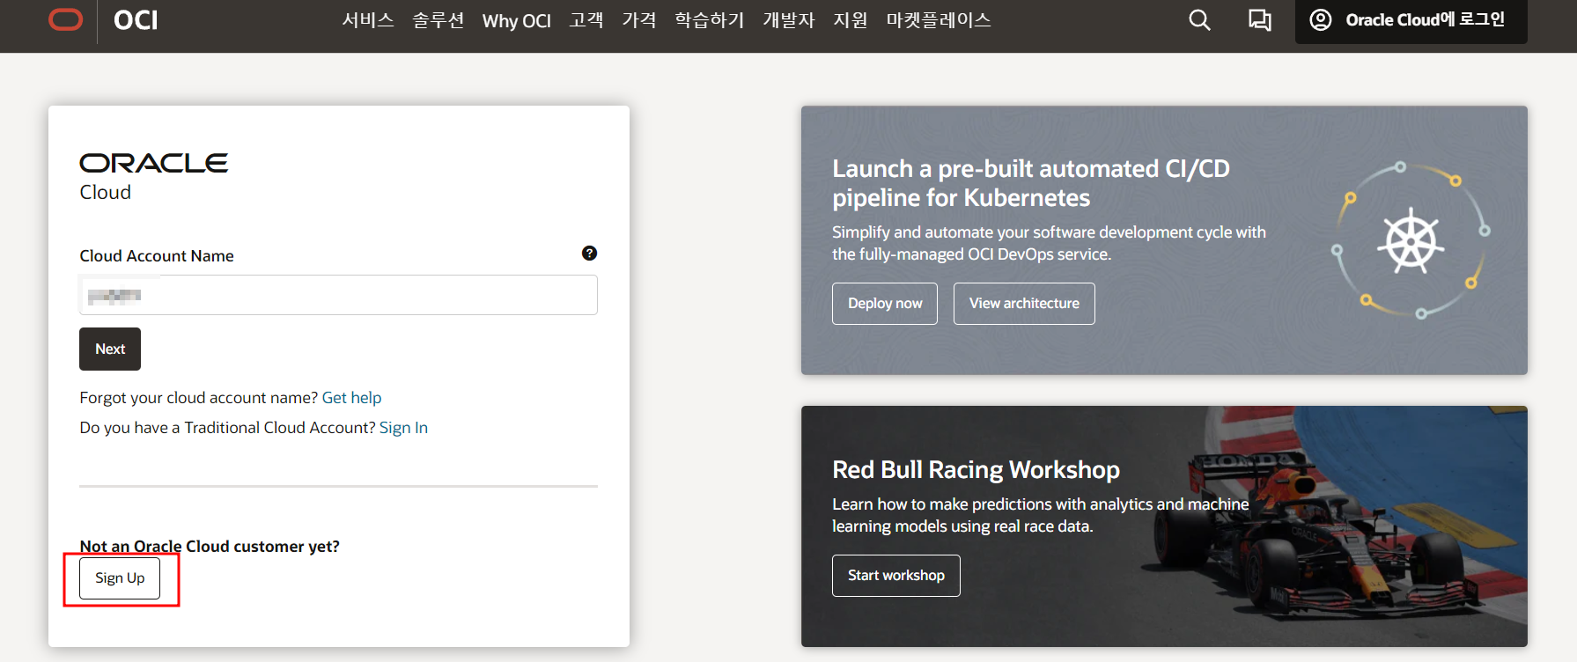Screen dimensions: 1577x662
Task: Click the red Oracle logo icon
Action: (x=66, y=19)
